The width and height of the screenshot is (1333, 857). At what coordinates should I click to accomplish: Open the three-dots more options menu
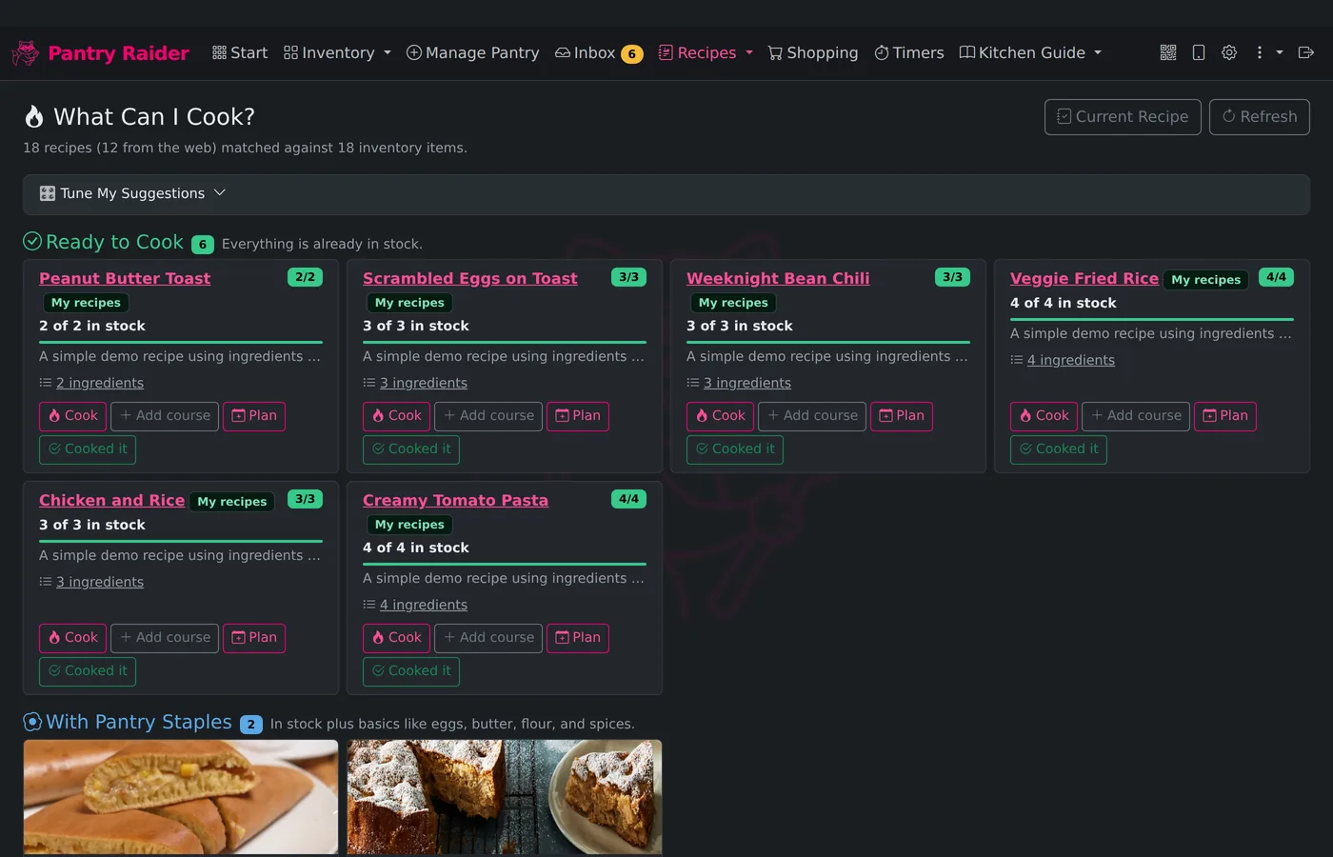coord(1259,52)
